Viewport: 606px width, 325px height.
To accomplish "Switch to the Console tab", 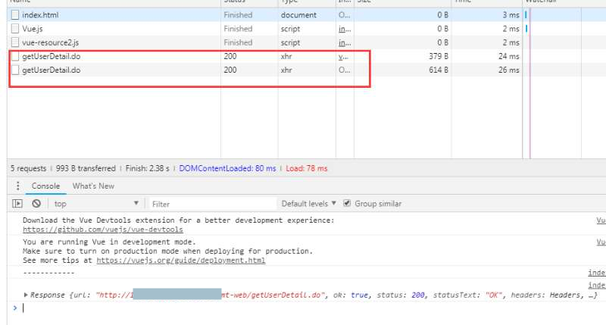I will (x=45, y=186).
